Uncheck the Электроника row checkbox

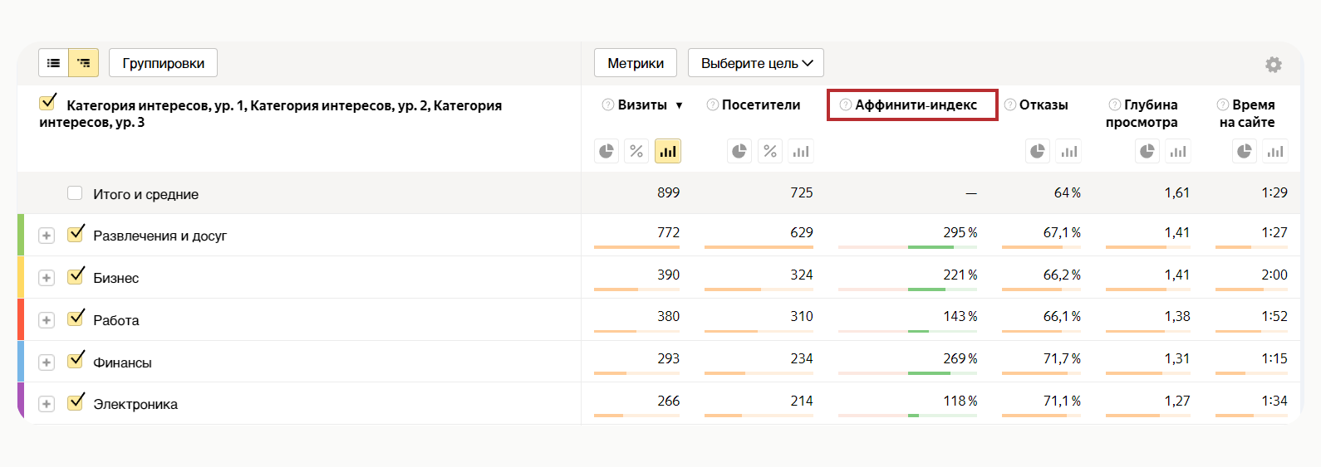pyautogui.click(x=76, y=402)
